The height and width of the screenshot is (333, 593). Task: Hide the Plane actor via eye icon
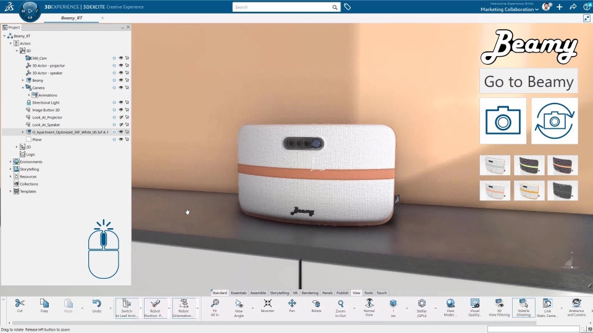click(x=121, y=139)
